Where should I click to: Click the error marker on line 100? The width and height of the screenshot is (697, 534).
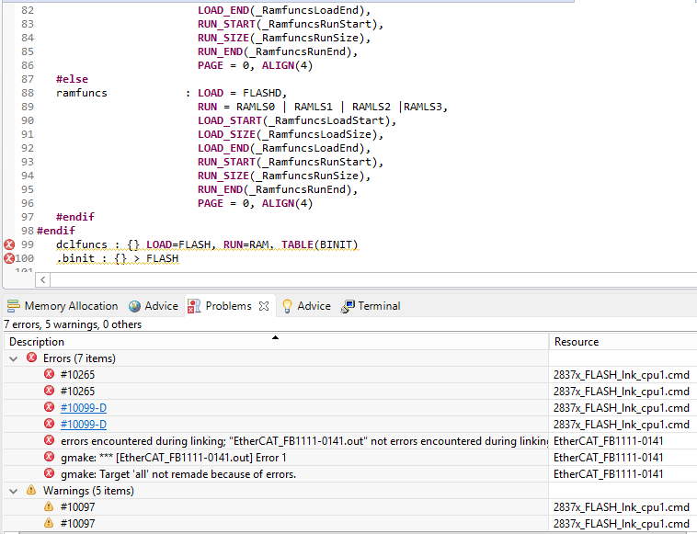[9, 258]
